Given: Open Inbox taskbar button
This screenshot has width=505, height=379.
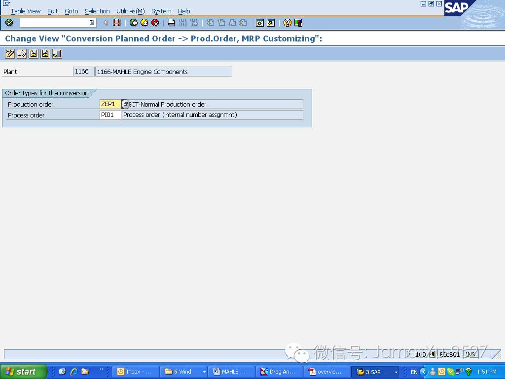Looking at the screenshot, I should pyautogui.click(x=136, y=372).
